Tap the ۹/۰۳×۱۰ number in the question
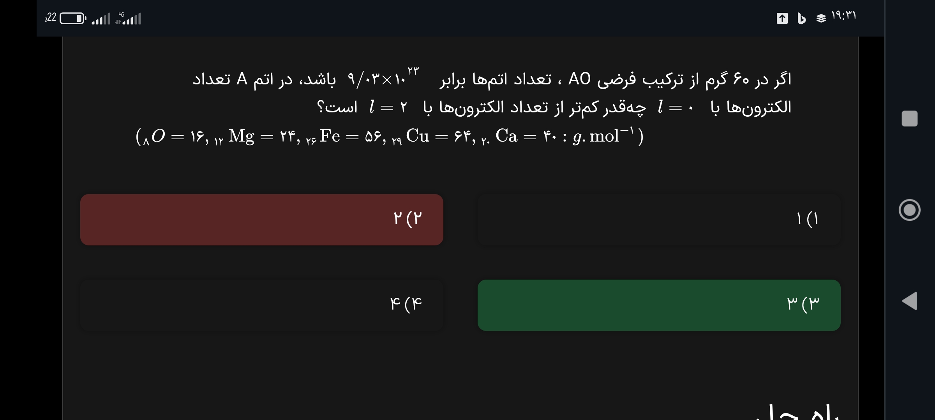935x420 pixels. tap(383, 78)
